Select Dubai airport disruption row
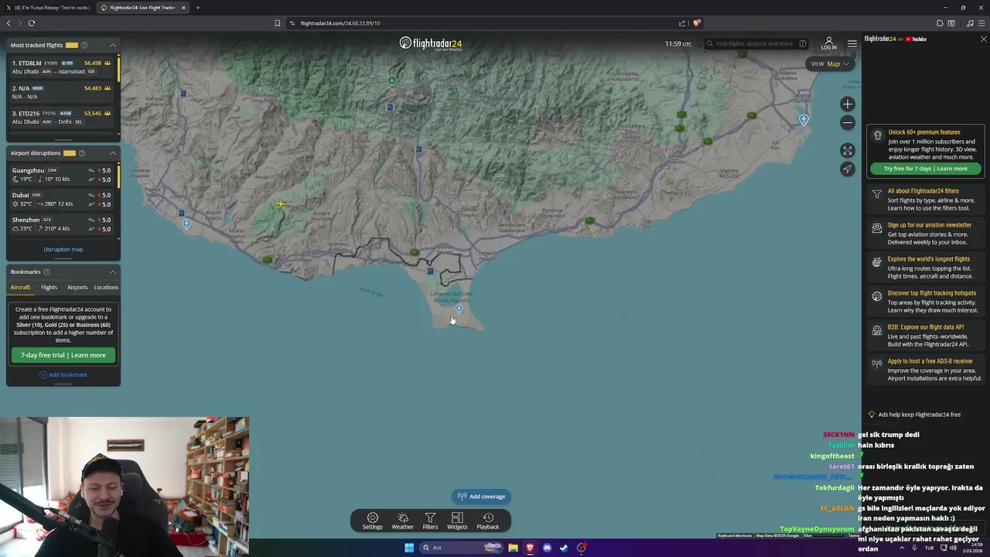Viewport: 990px width, 557px height. [x=61, y=199]
